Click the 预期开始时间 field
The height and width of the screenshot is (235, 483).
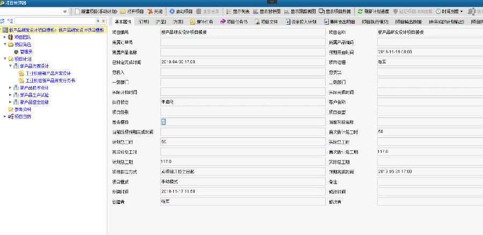tap(430, 52)
